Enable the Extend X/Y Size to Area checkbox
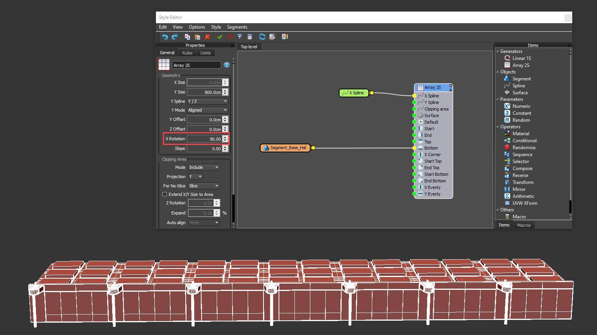 (x=165, y=194)
